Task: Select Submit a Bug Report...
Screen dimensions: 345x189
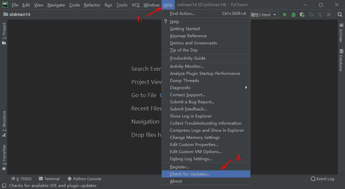Action: click(206, 102)
